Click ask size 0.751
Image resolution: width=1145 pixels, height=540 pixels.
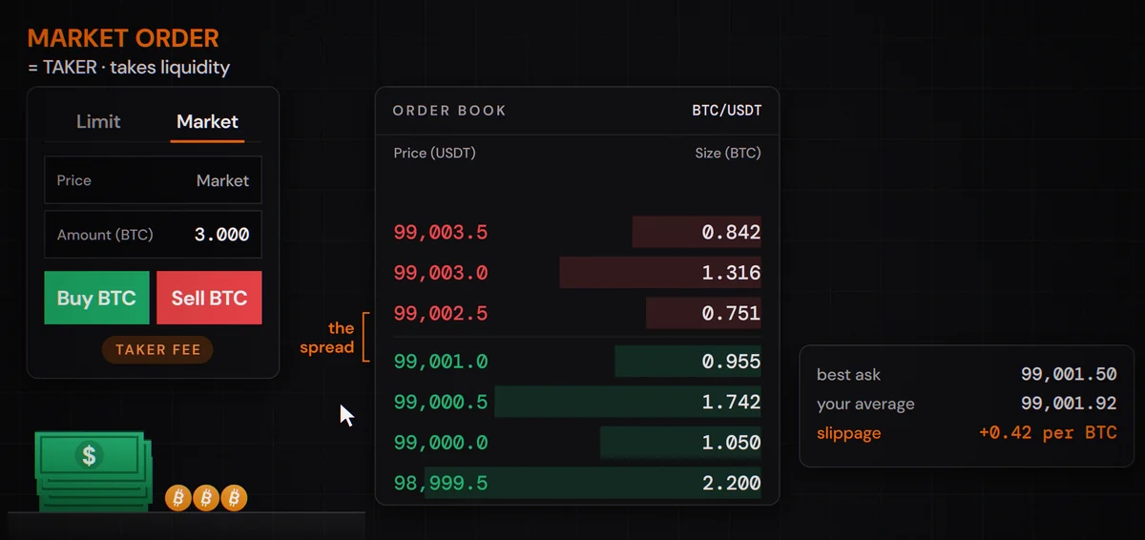pyautogui.click(x=731, y=313)
